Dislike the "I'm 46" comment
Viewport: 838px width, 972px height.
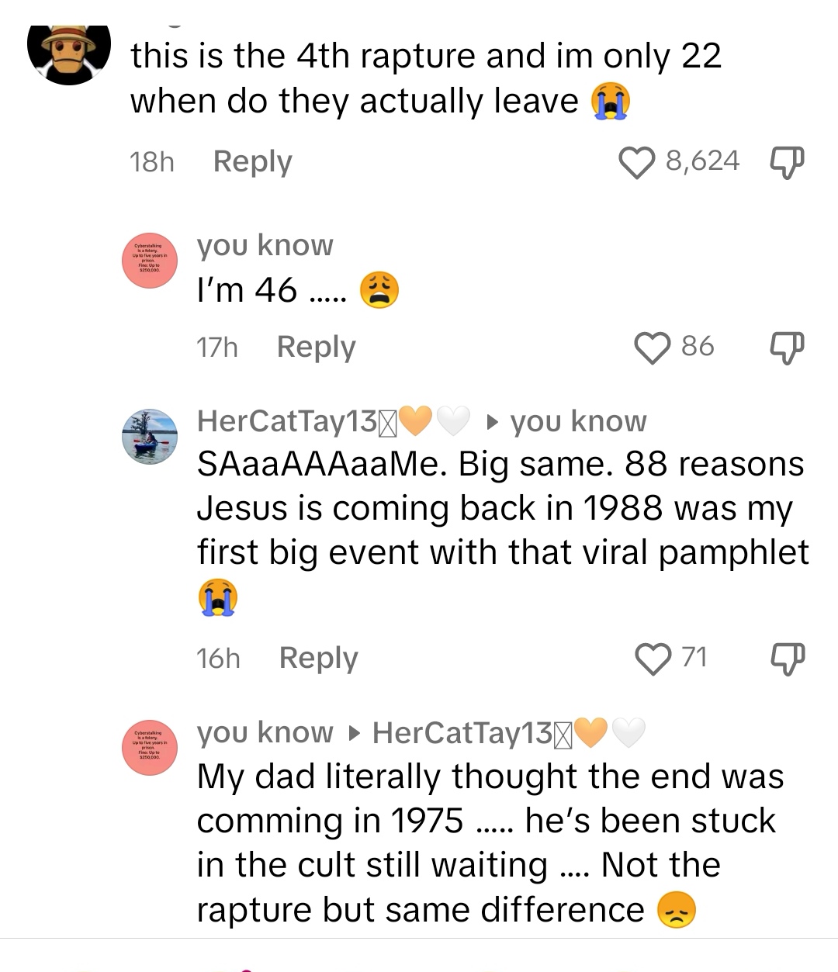(786, 347)
